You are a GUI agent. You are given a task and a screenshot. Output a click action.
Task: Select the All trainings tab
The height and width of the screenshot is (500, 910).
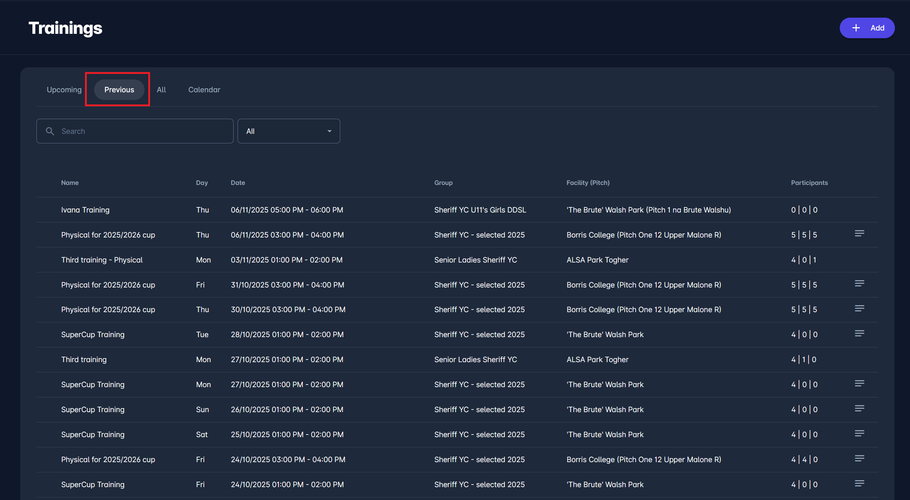161,90
